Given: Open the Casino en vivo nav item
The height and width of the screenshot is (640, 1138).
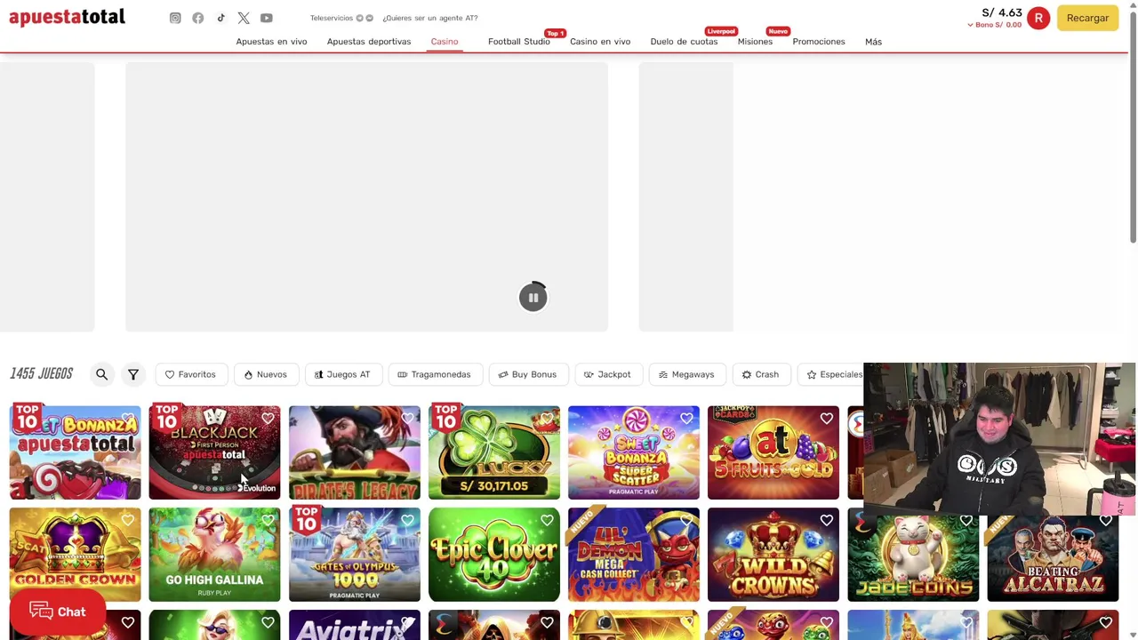Looking at the screenshot, I should 600,42.
